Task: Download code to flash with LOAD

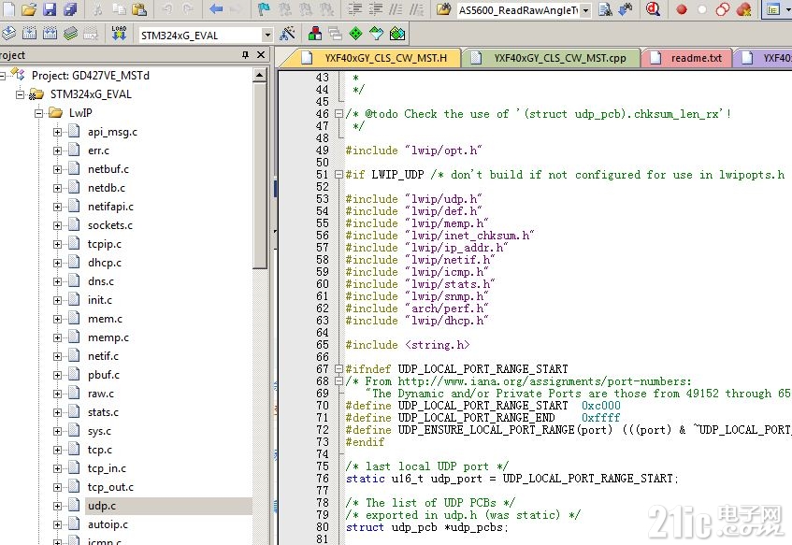Action: pos(119,34)
